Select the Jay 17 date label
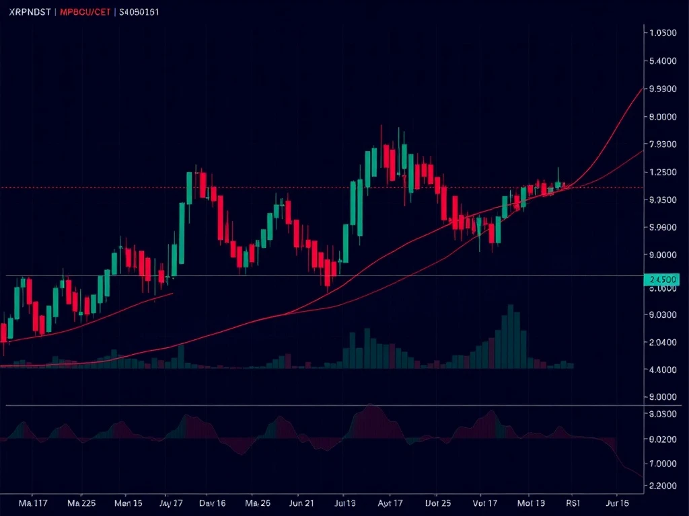This screenshot has width=689, height=516. (171, 503)
